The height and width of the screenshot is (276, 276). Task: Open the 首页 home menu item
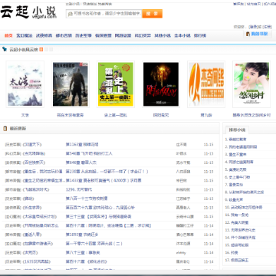click(x=8, y=36)
